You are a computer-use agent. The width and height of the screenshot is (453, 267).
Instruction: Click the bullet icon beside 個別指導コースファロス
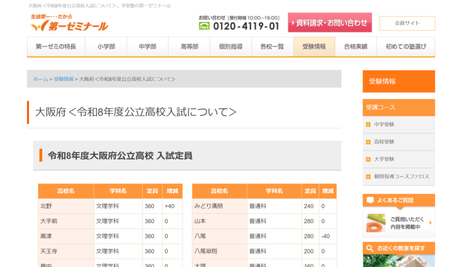(x=368, y=177)
